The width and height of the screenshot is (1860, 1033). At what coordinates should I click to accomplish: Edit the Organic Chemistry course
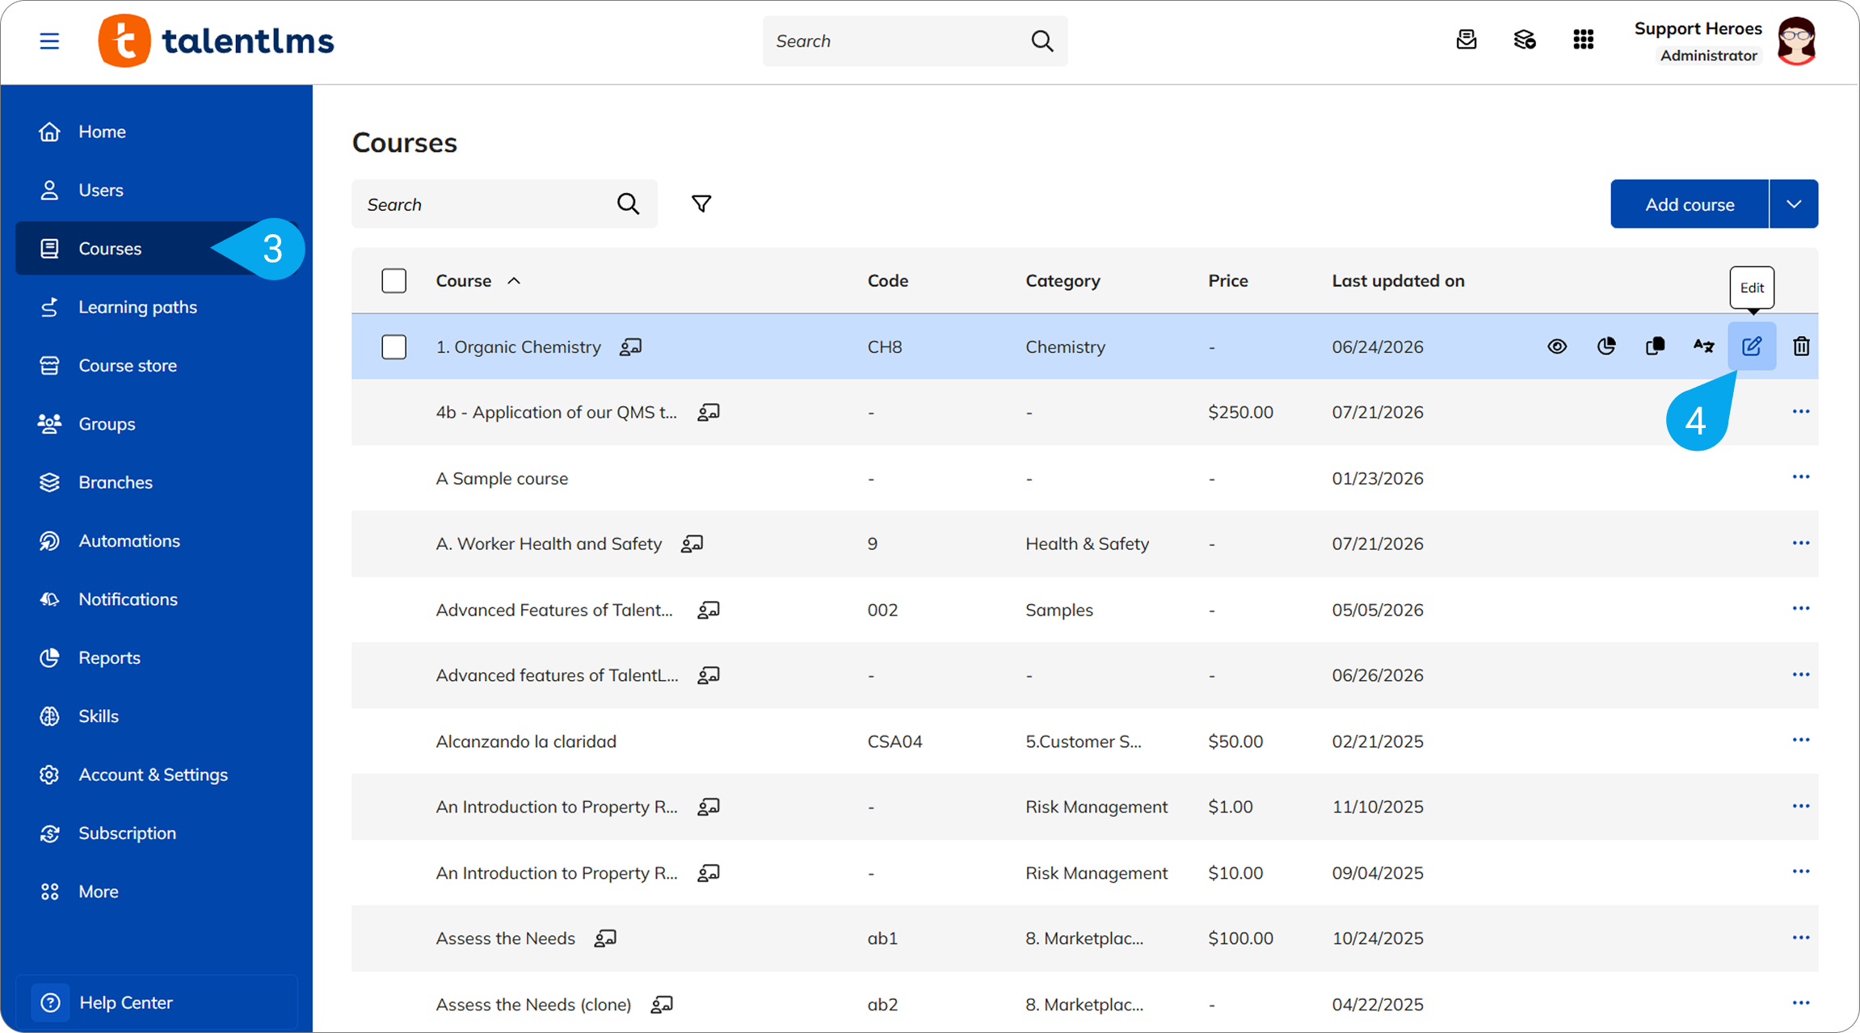1752,346
